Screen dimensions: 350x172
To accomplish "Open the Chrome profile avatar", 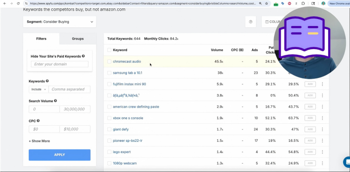I will 323,4.
